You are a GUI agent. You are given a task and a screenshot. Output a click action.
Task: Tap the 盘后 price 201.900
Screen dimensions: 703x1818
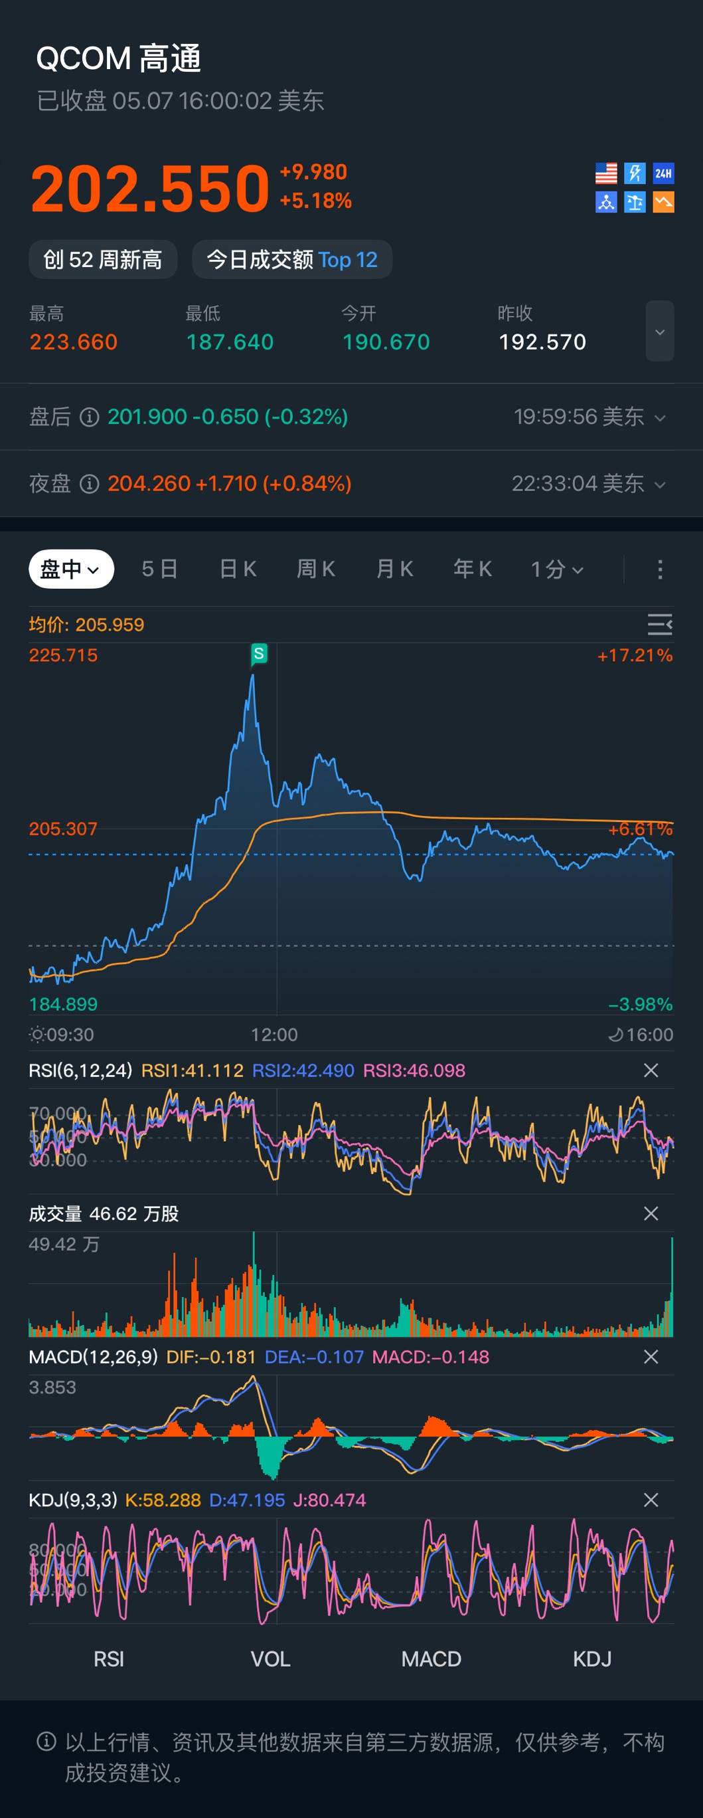pos(147,417)
